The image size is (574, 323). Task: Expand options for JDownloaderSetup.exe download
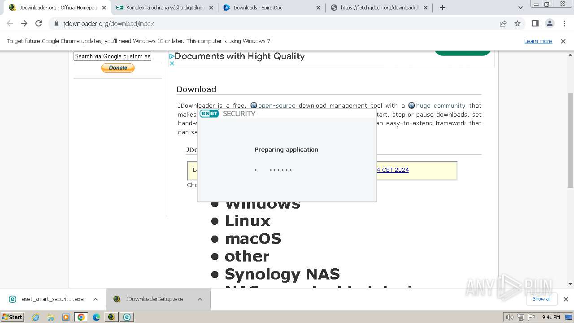click(200, 299)
